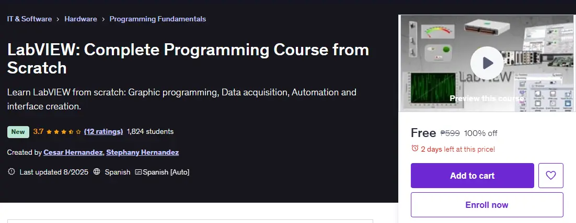This screenshot has height=223, width=576.
Task: Open the IT & Software breadcrumb
Action: (29, 19)
